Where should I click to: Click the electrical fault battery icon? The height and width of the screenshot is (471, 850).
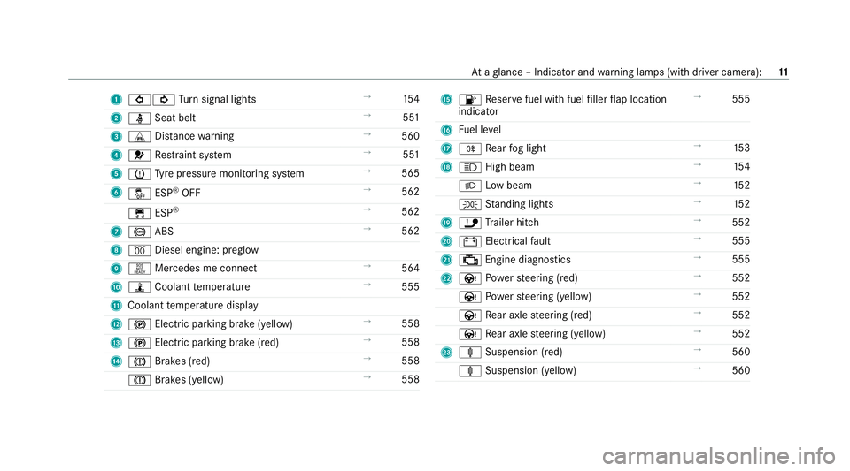click(470, 242)
